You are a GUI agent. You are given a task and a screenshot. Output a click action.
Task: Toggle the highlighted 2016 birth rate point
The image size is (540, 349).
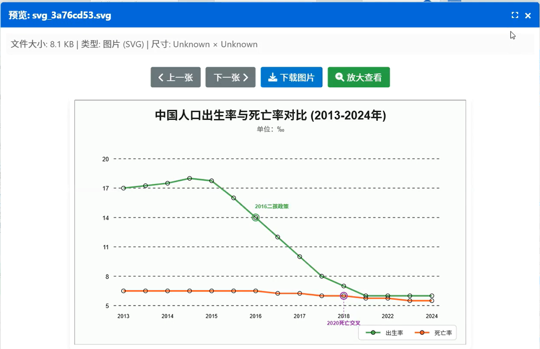255,217
